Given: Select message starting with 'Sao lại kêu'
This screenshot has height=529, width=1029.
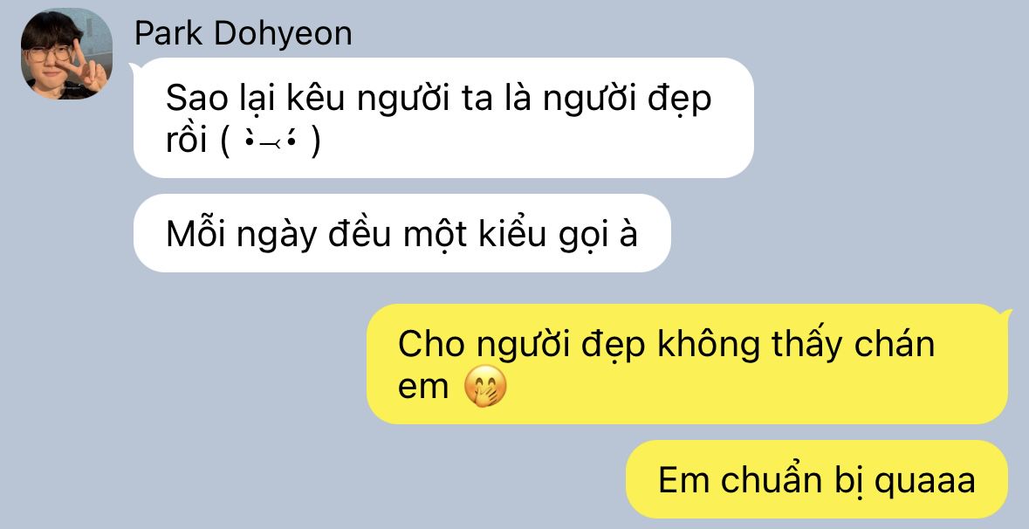Looking at the screenshot, I should point(443,118).
